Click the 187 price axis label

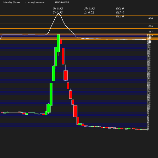pos(151,32)
